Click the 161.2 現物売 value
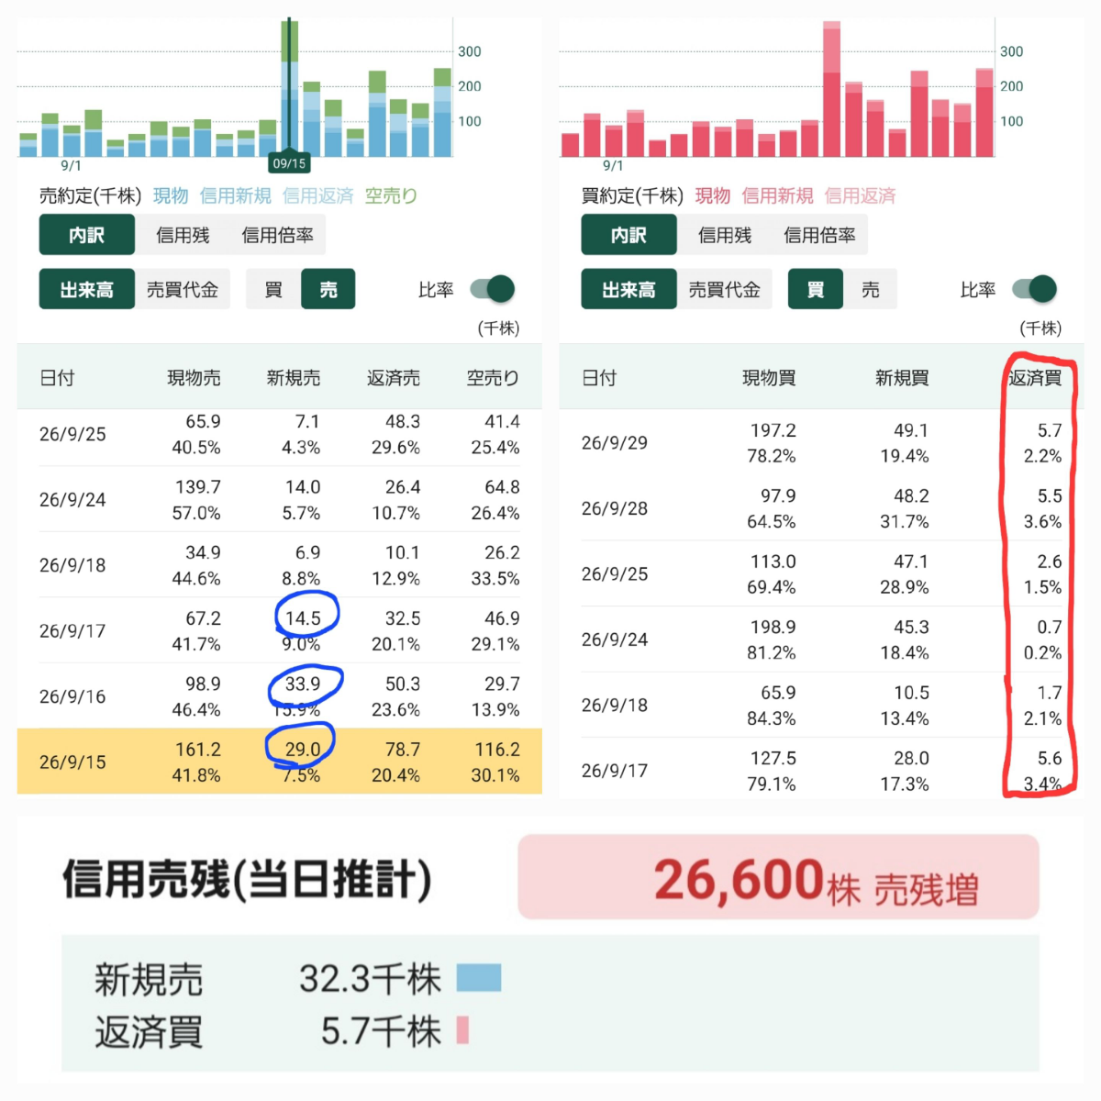1101x1101 pixels. pos(198,750)
